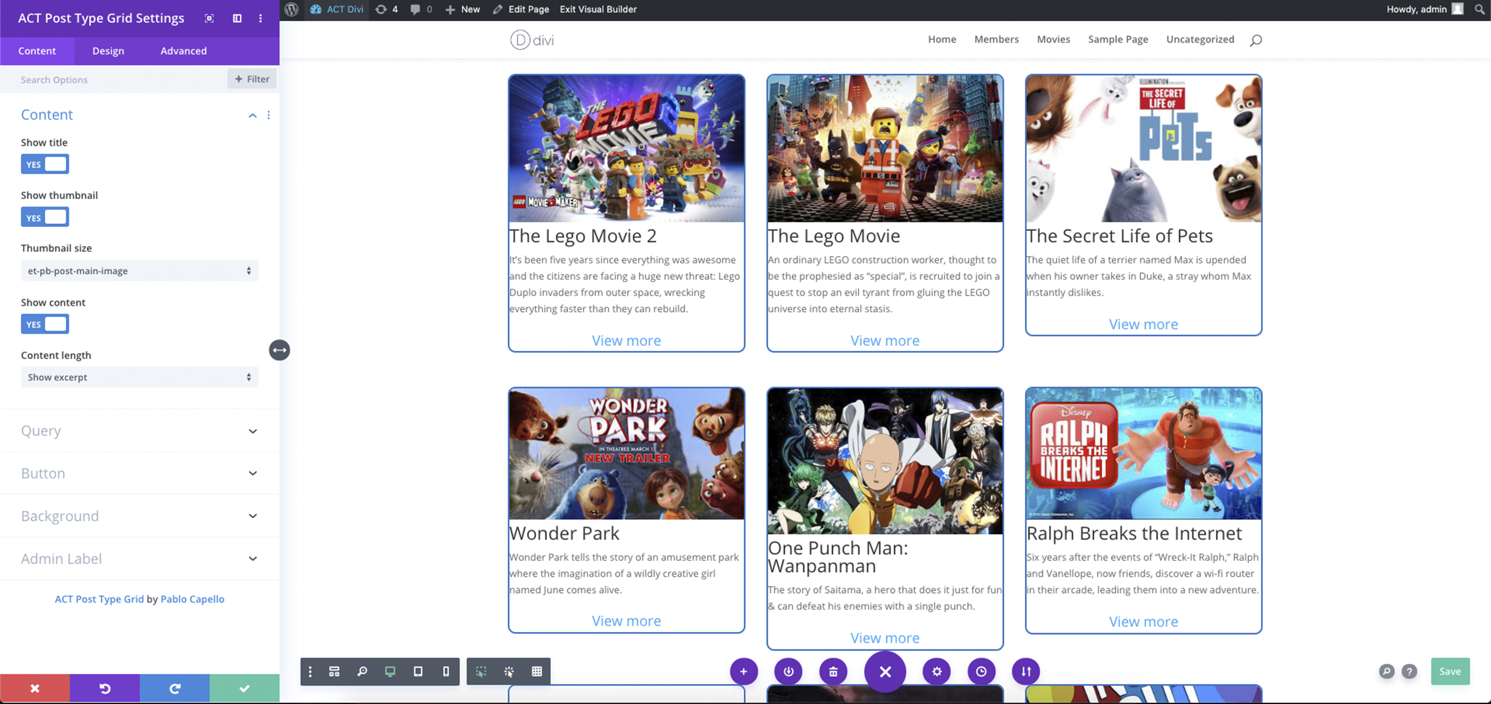The width and height of the screenshot is (1491, 704).
Task: Select desktop view mode
Action: point(390,672)
